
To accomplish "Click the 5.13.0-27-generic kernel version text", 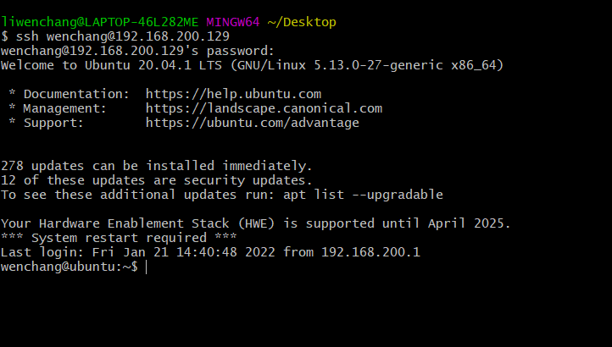I will click(x=379, y=65).
